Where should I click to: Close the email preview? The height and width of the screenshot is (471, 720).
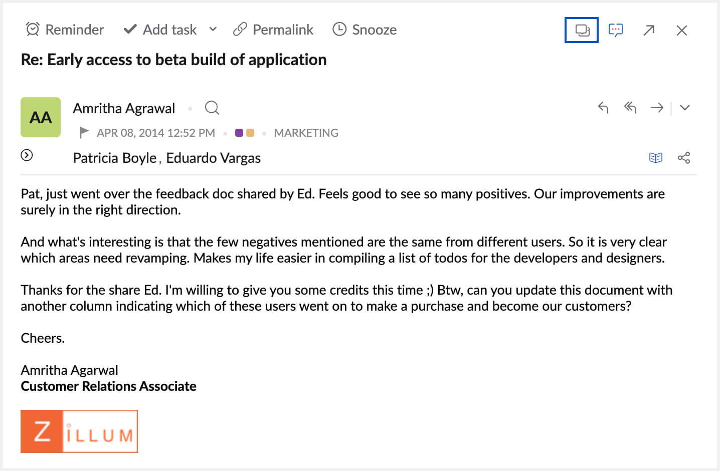pyautogui.click(x=681, y=30)
